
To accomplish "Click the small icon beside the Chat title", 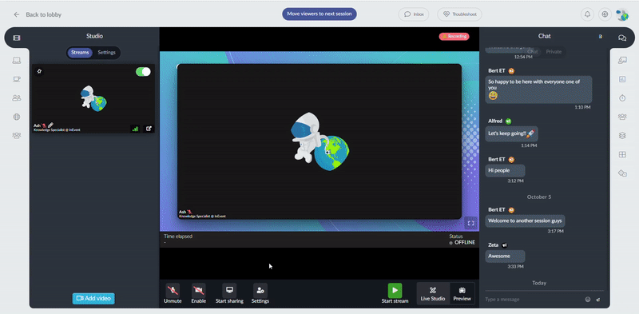I will click(601, 36).
